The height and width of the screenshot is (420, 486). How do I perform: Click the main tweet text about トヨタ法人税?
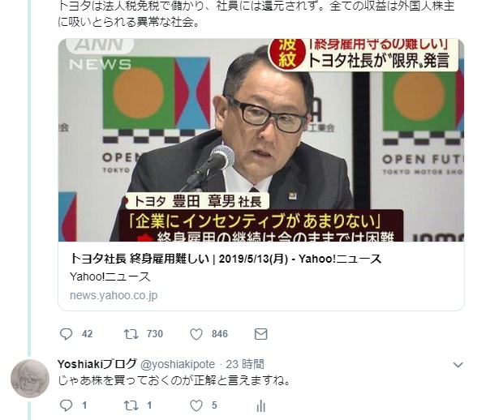pyautogui.click(x=256, y=14)
